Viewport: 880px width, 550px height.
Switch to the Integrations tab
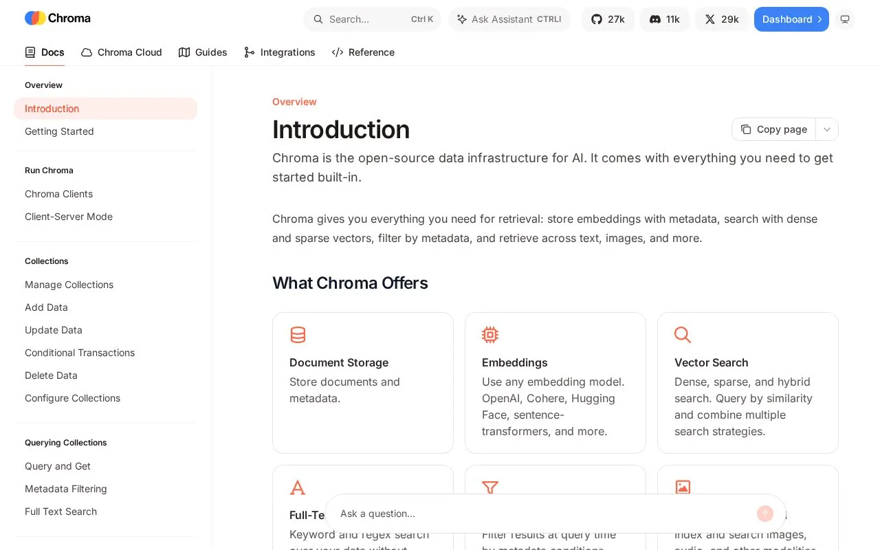[280, 52]
